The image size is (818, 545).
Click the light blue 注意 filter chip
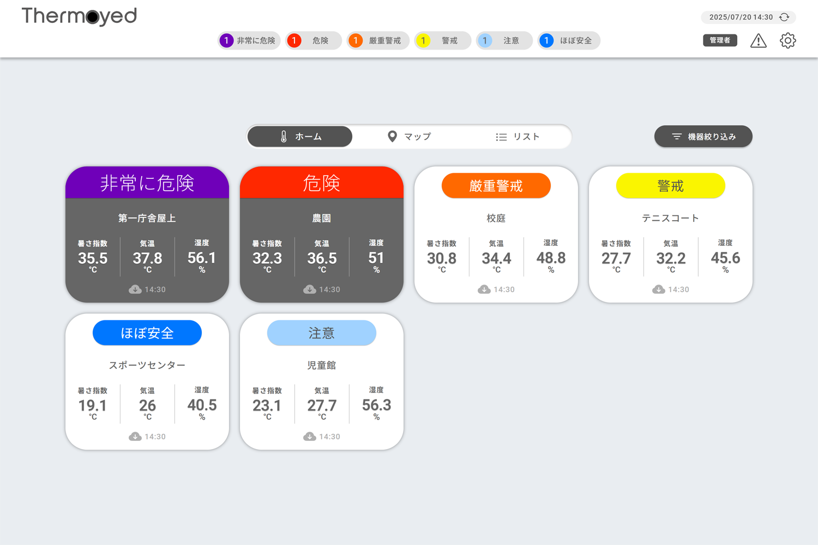(x=504, y=41)
